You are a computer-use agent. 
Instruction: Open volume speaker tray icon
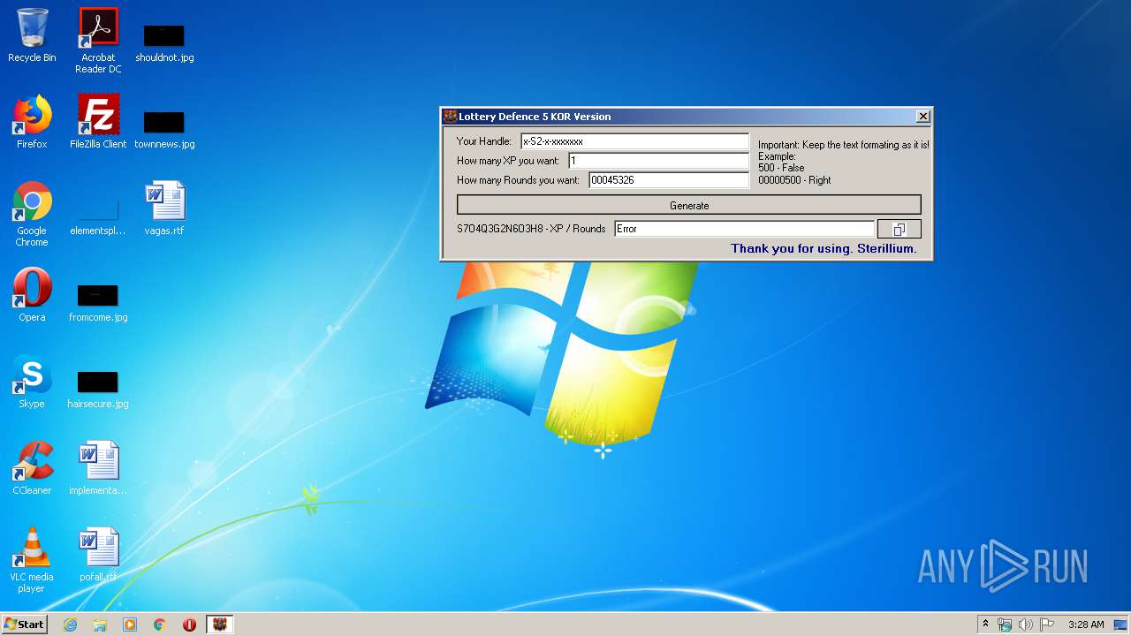(1026, 625)
